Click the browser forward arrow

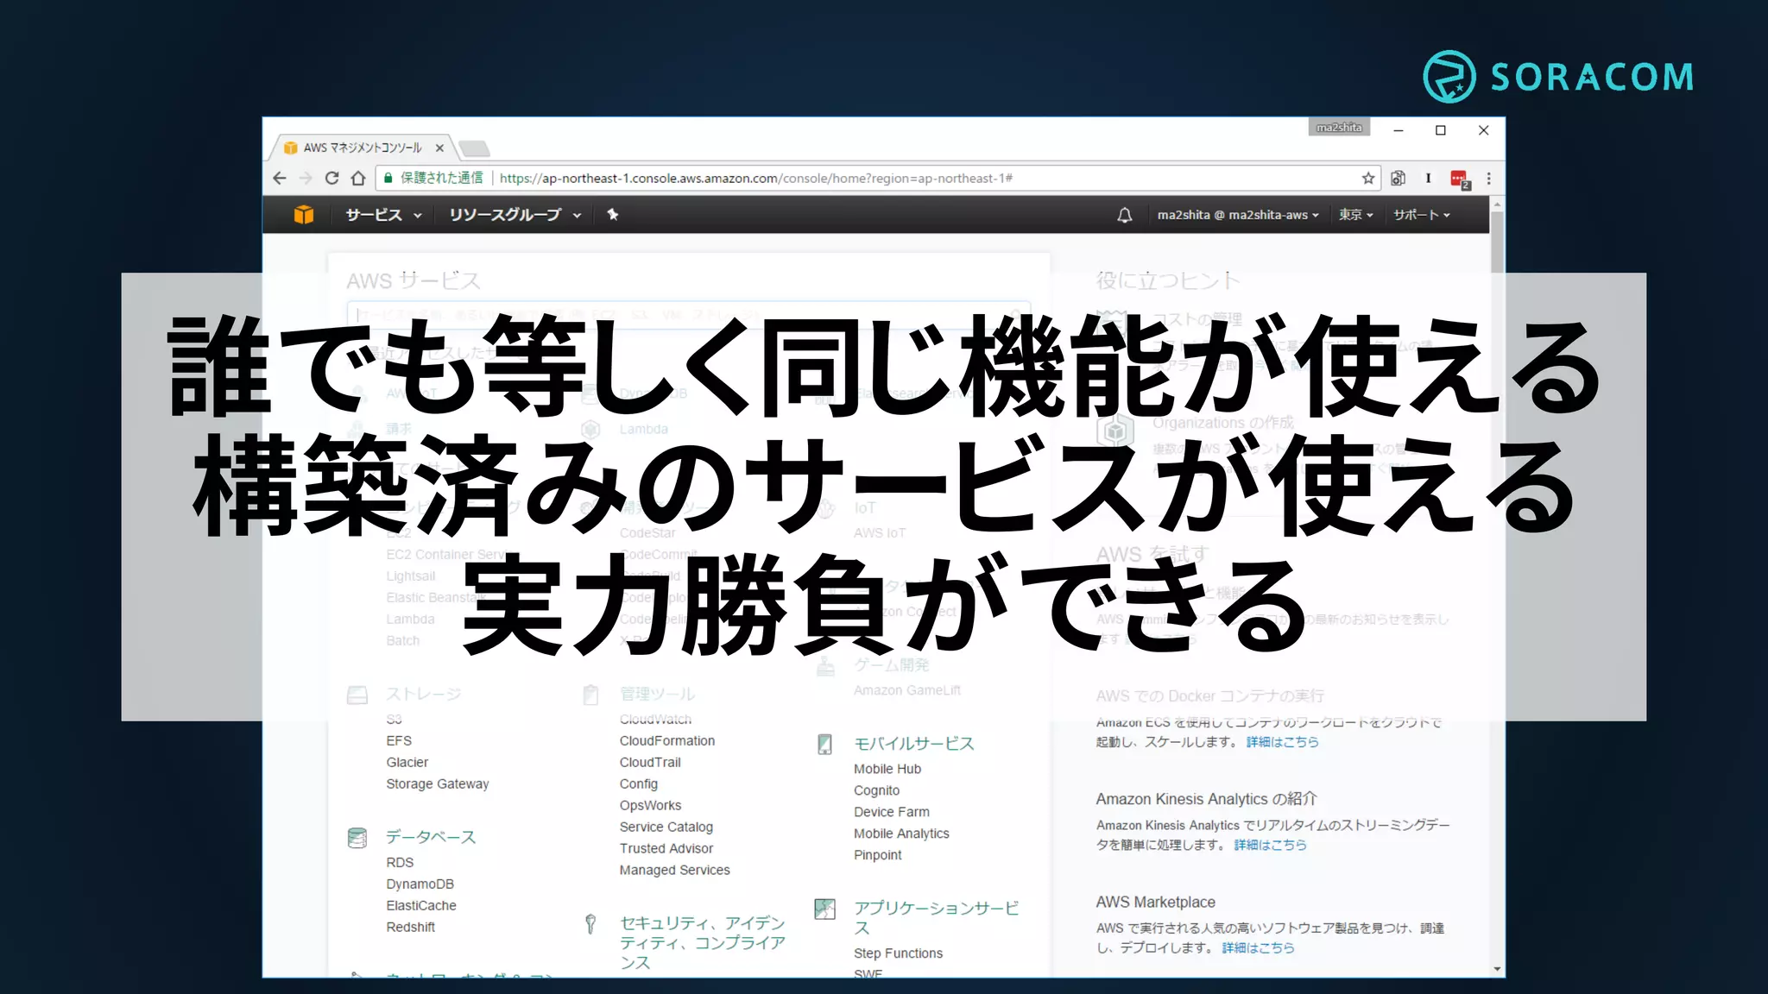[x=306, y=179]
